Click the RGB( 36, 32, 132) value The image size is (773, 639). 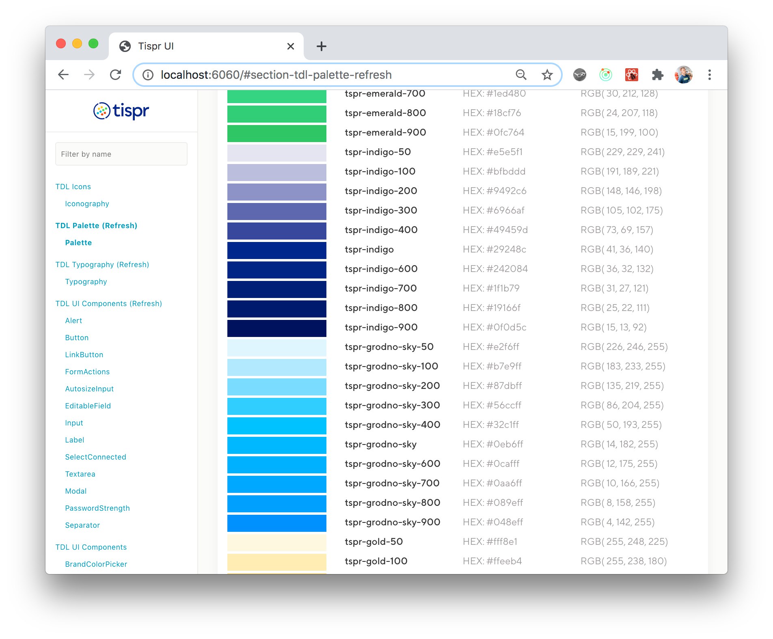click(617, 269)
